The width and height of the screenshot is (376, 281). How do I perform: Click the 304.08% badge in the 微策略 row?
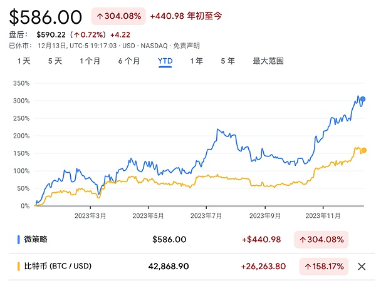click(x=324, y=239)
